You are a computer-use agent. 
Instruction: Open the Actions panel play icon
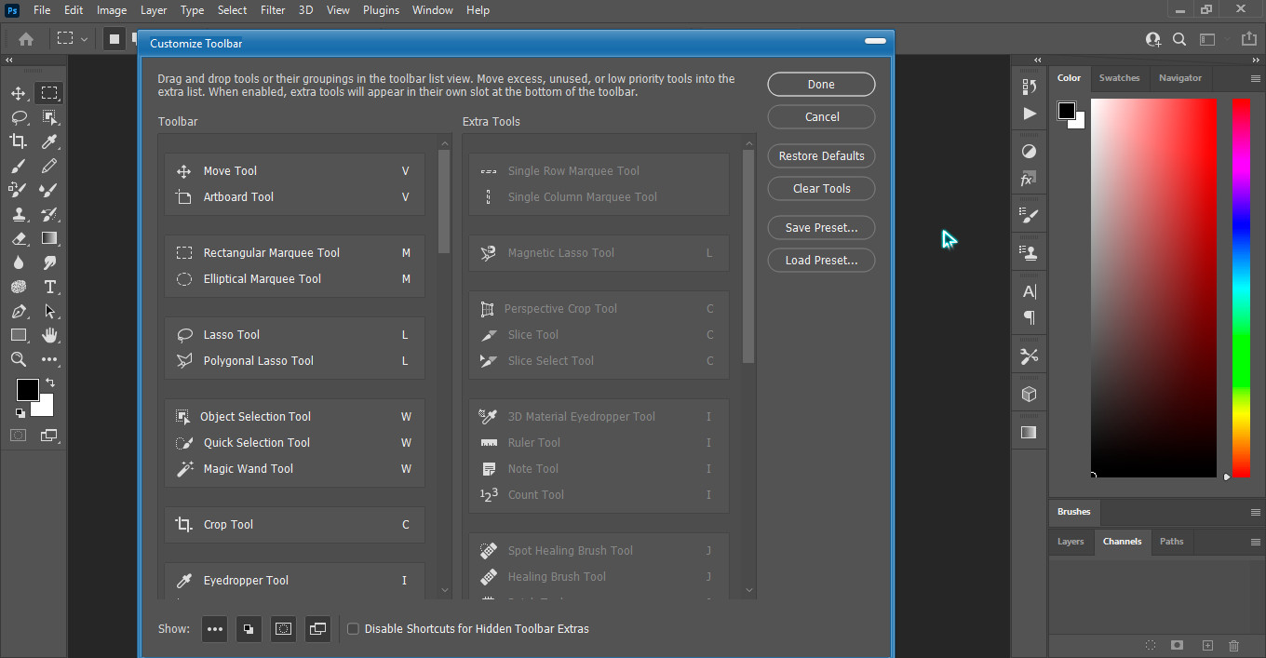pos(1029,114)
